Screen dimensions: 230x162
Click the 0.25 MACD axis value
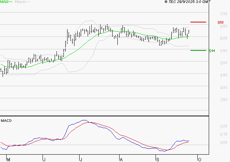[222, 126]
